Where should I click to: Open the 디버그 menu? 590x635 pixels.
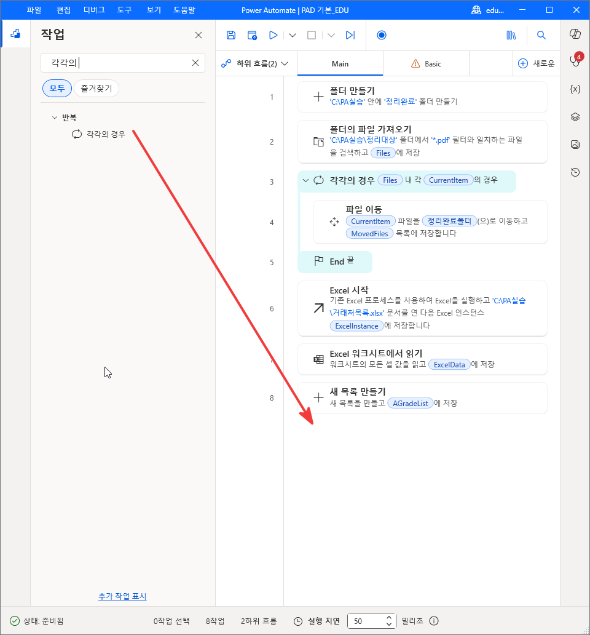(x=94, y=10)
